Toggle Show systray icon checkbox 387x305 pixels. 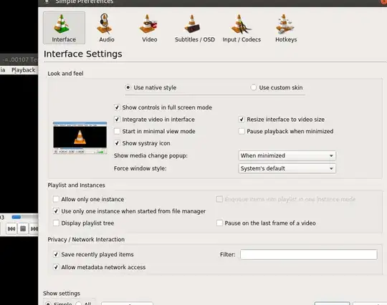(x=117, y=143)
